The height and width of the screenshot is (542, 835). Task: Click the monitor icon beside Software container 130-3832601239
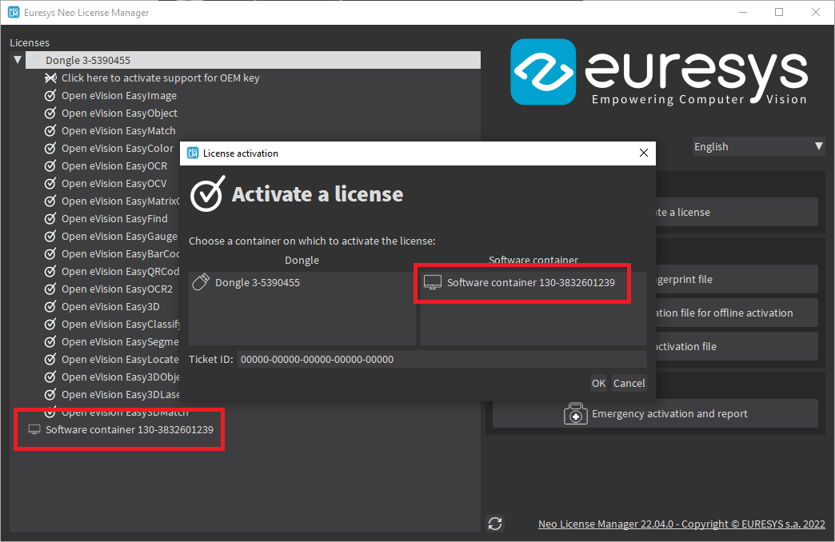(34, 429)
